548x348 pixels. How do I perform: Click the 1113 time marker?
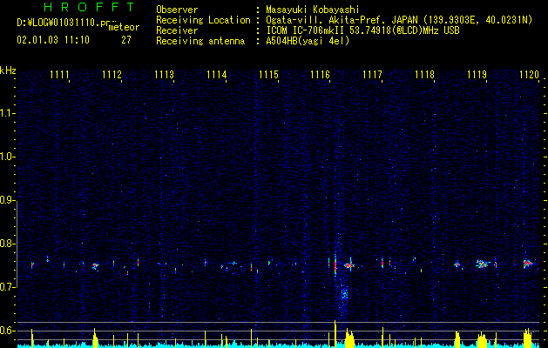pyautogui.click(x=165, y=74)
